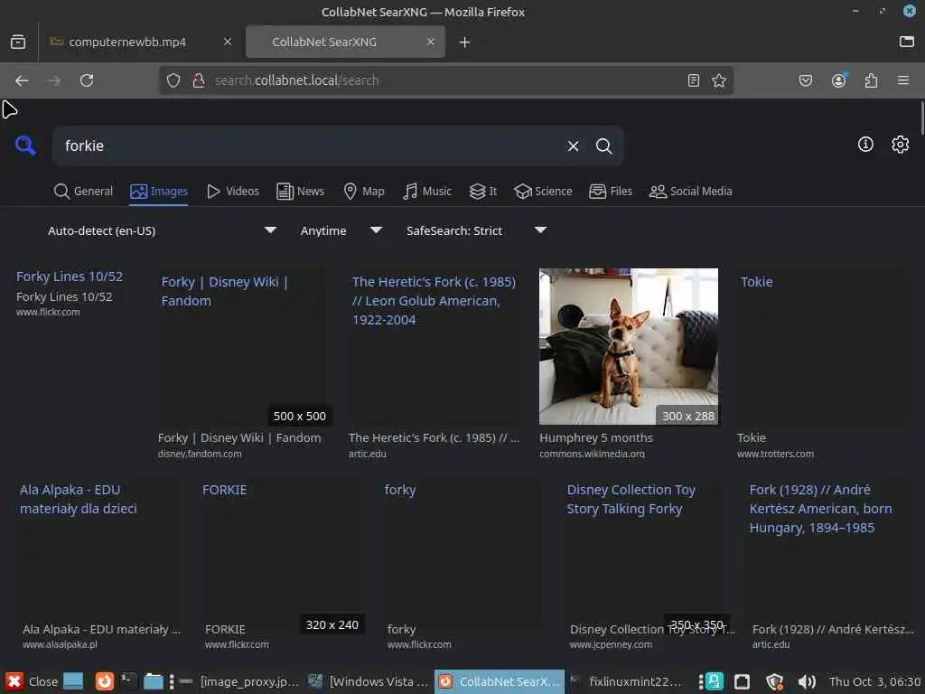This screenshot has height=694, width=925.
Task: Click the Firefox View icon
Action: tap(18, 42)
